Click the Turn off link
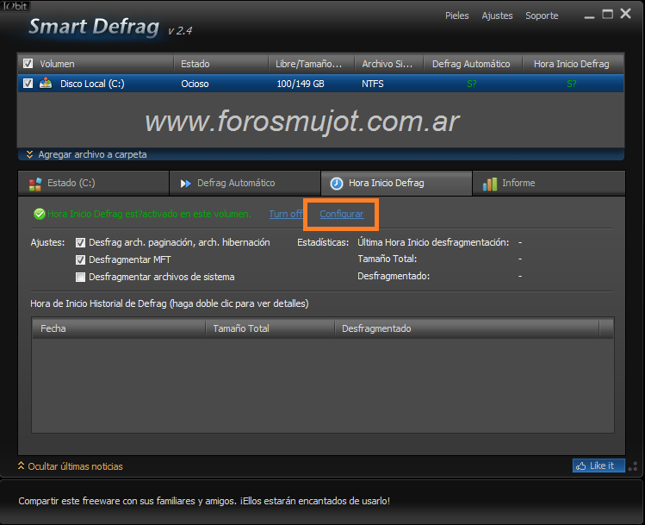Screen dimensions: 645x525 pos(286,214)
